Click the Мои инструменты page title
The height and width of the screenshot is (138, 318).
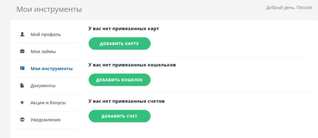(49, 9)
